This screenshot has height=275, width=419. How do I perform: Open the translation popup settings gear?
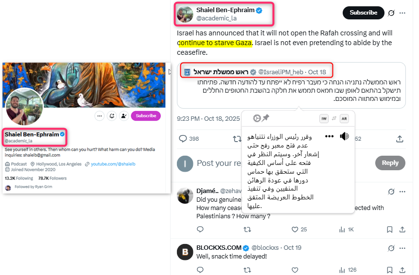pos(257,118)
